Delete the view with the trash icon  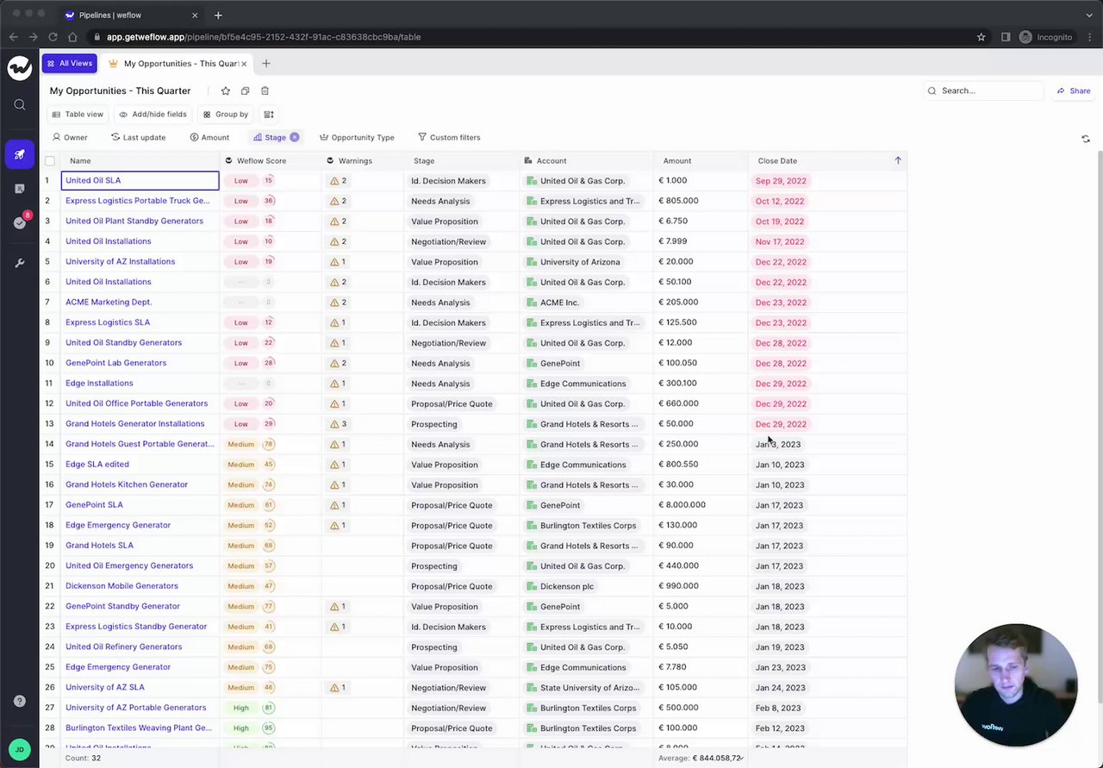[265, 91]
